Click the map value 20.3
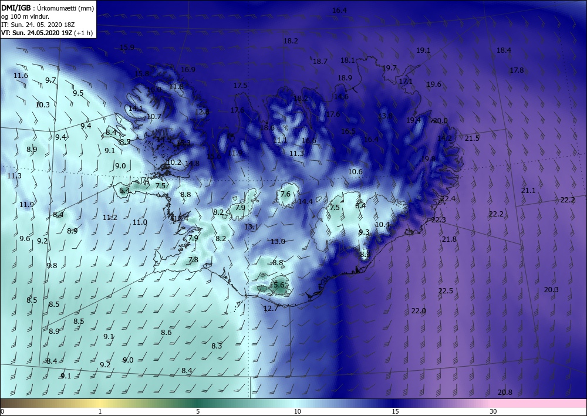Viewport: 587px width, 416px height. click(x=551, y=289)
